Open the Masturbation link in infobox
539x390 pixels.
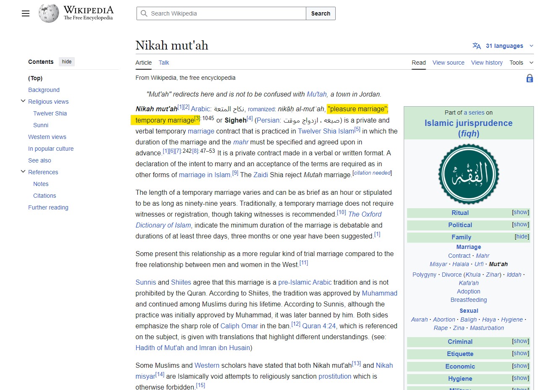pos(487,328)
